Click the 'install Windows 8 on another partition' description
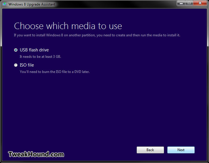 click(x=97, y=35)
